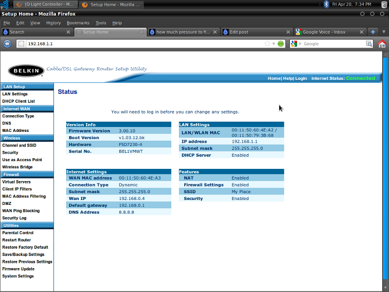389x292 pixels.
Task: Click the Restart Router link
Action: (17, 240)
